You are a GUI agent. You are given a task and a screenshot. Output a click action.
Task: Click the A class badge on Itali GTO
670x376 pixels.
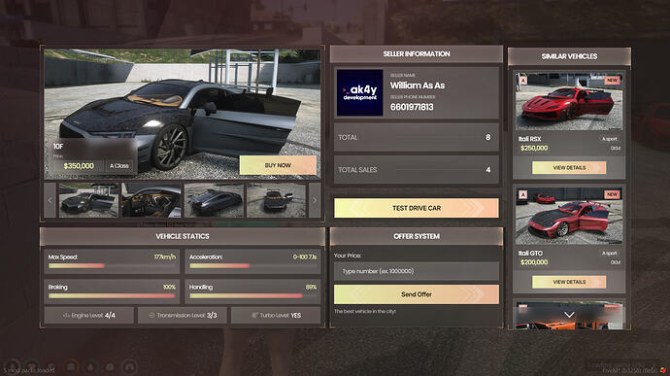coord(523,194)
